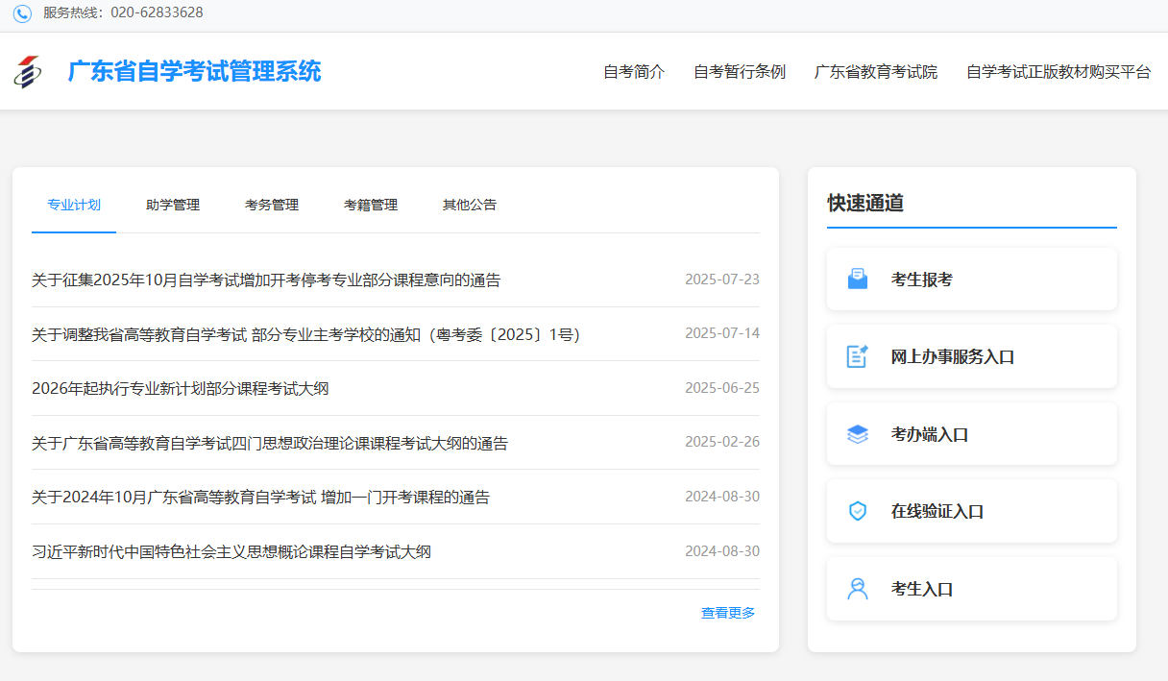
Task: Select the 其他公告 tab
Action: (470, 205)
